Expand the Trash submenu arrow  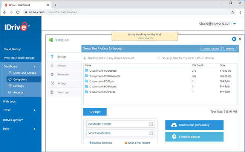(x=34, y=110)
